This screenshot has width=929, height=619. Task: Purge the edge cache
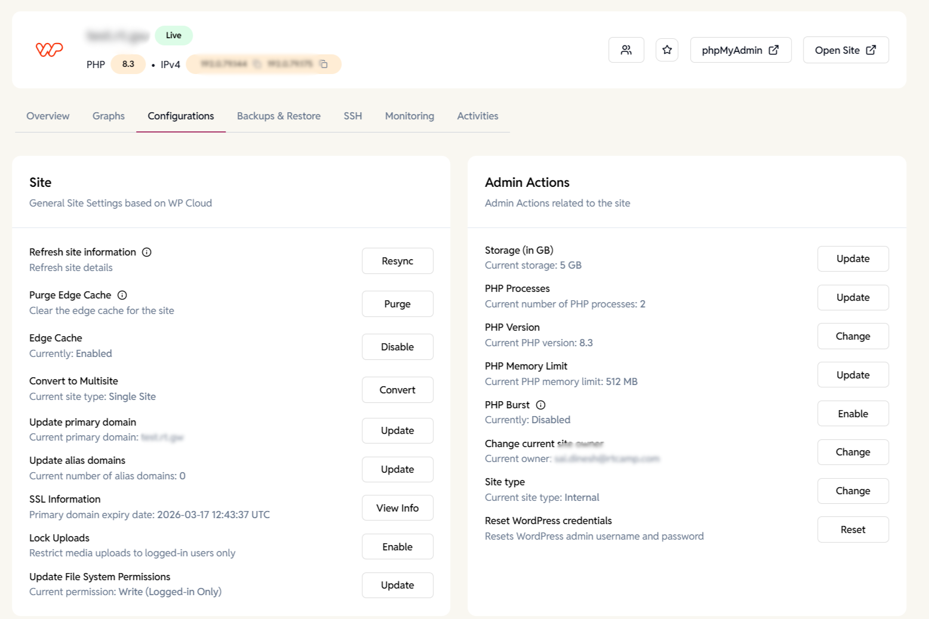pos(397,304)
